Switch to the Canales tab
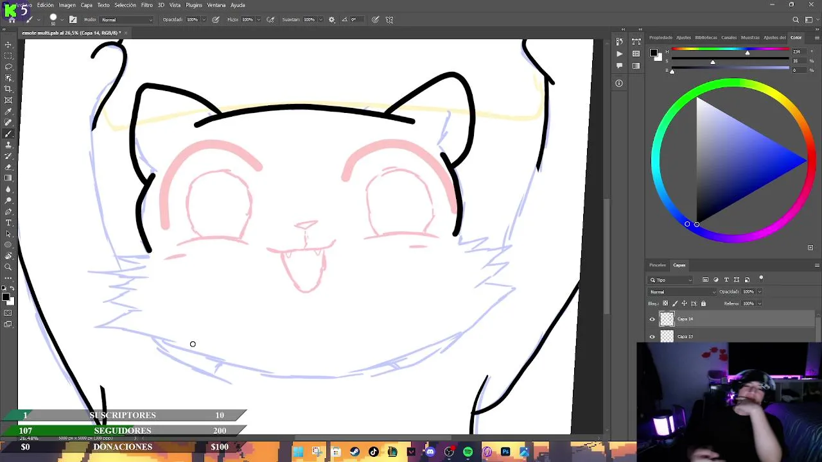This screenshot has height=462, width=822. [729, 37]
